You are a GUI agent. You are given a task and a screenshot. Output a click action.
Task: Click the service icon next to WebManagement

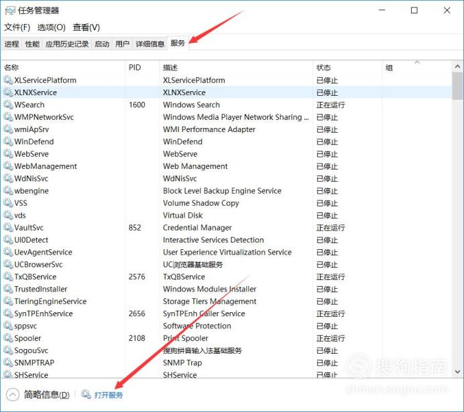tap(8, 166)
